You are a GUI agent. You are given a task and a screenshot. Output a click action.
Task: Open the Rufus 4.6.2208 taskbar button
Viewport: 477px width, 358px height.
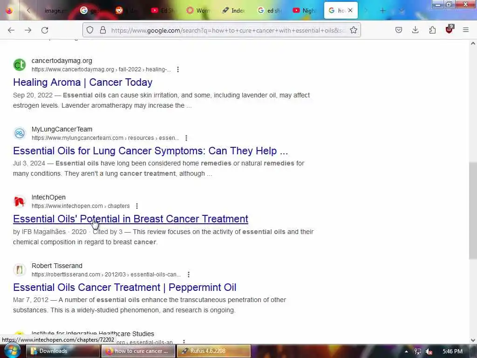tap(213, 351)
